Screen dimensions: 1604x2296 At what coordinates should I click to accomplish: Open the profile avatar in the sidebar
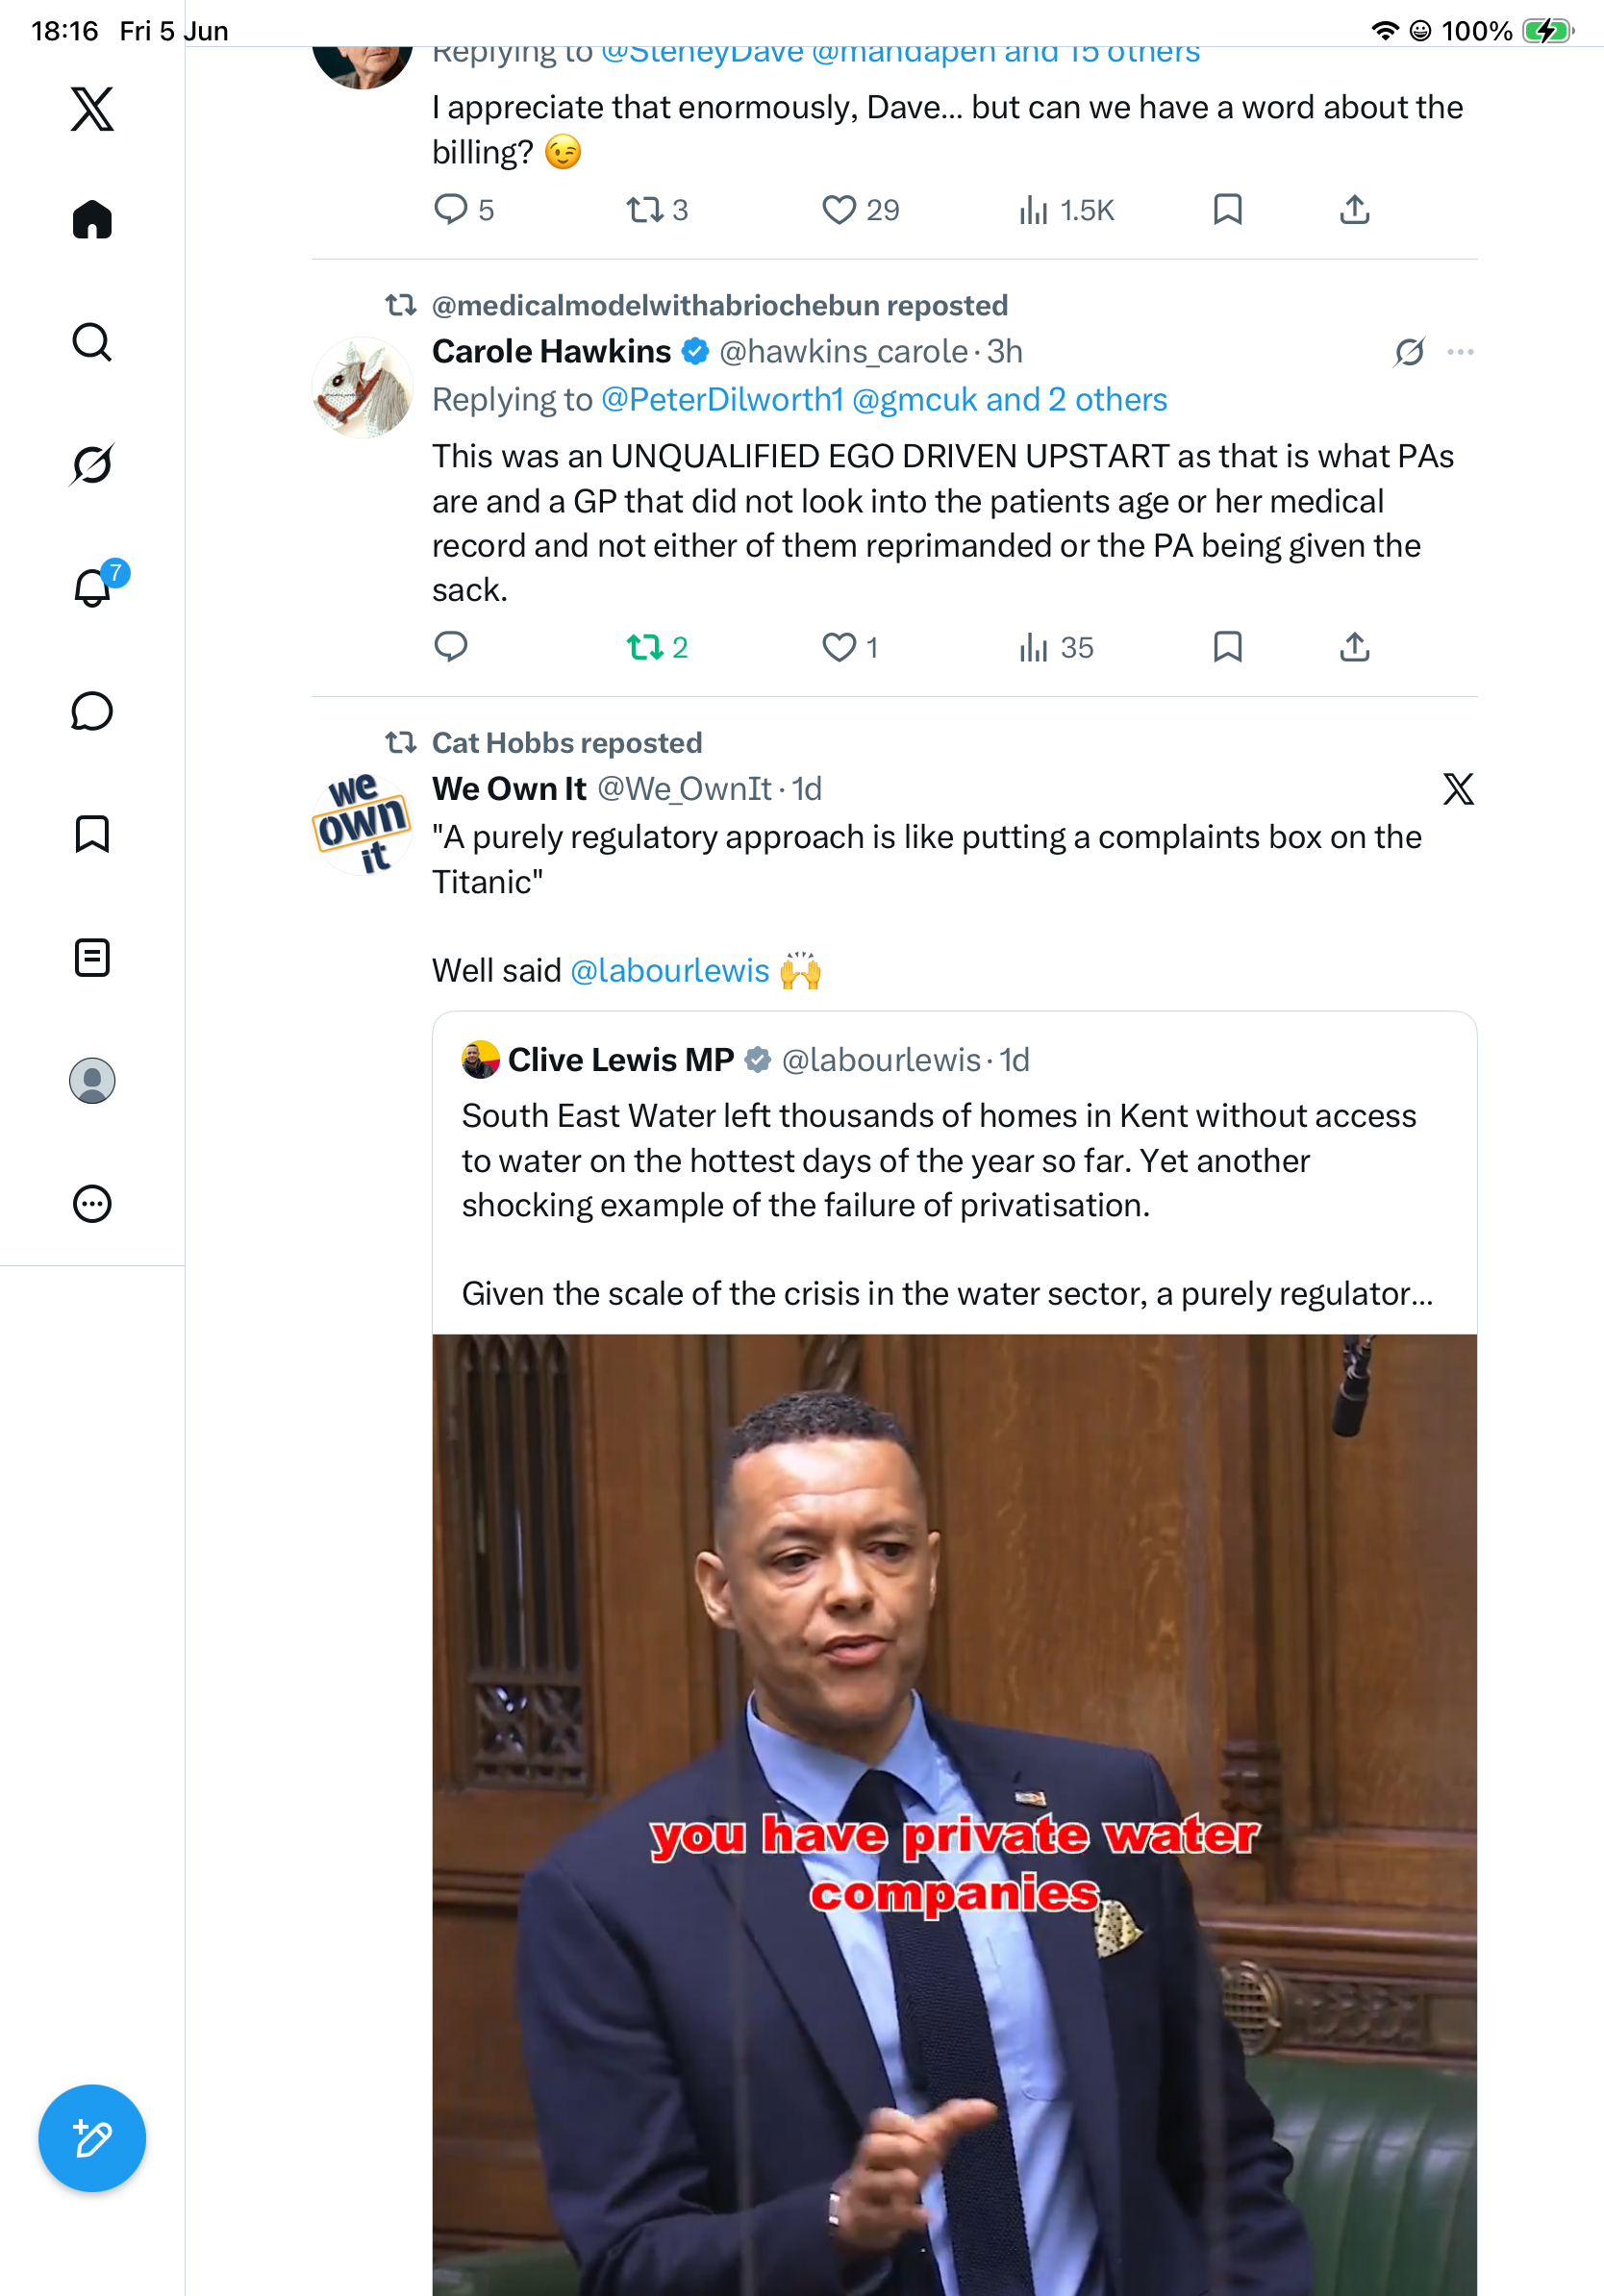click(92, 1081)
